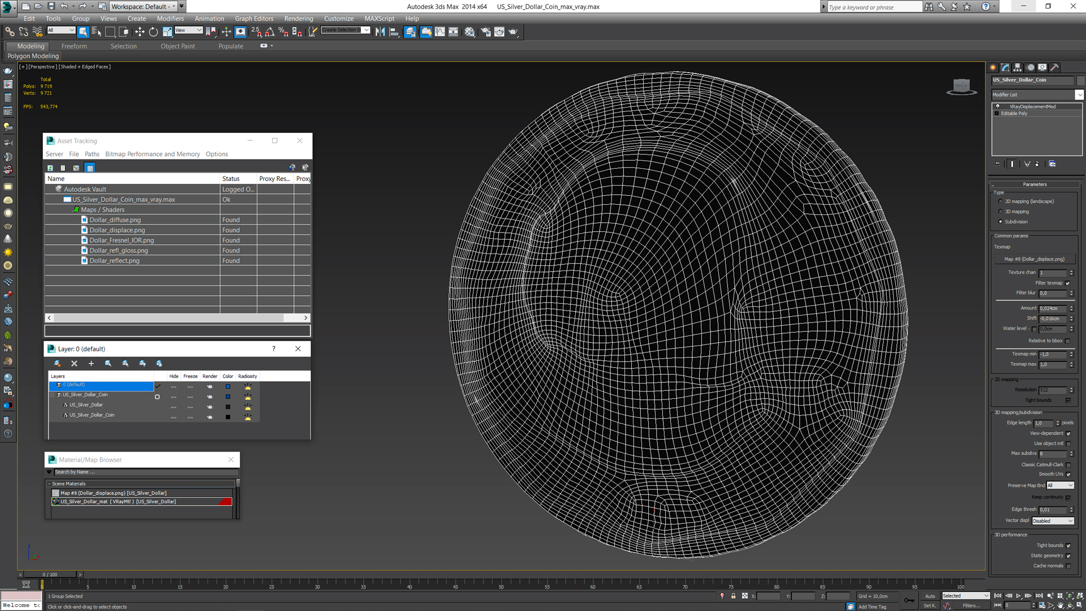The image size is (1086, 611).
Task: Switch to the Freeform ribbon tab
Action: [x=74, y=46]
